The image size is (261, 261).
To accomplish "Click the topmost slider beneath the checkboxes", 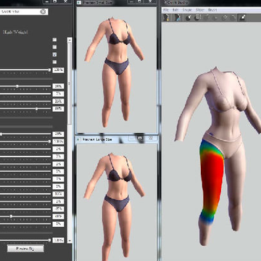I will click(x=25, y=70).
